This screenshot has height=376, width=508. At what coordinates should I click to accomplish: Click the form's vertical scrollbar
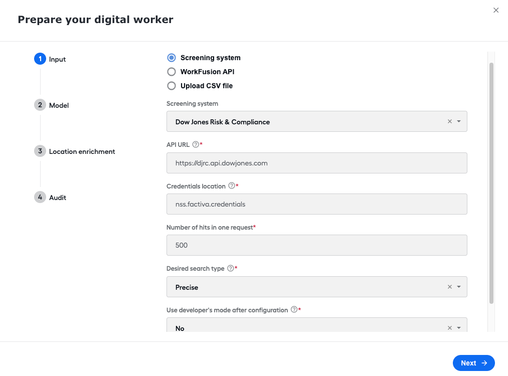click(x=491, y=183)
